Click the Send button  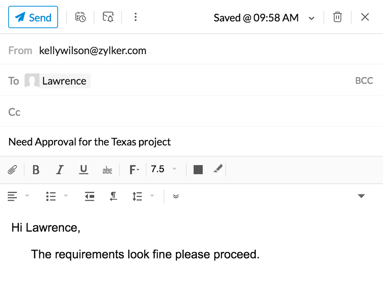point(33,17)
